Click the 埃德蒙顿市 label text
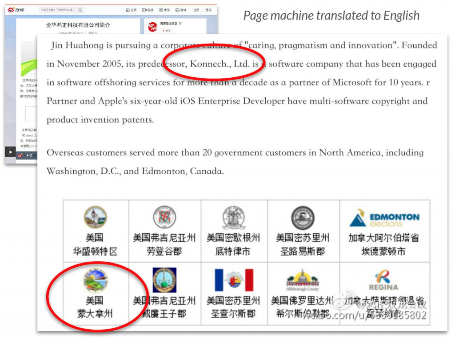Viewport: 455px width, 340px height. [x=383, y=251]
